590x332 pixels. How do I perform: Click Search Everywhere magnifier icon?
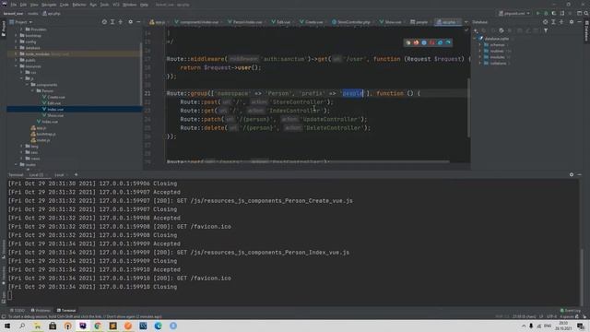click(586, 14)
